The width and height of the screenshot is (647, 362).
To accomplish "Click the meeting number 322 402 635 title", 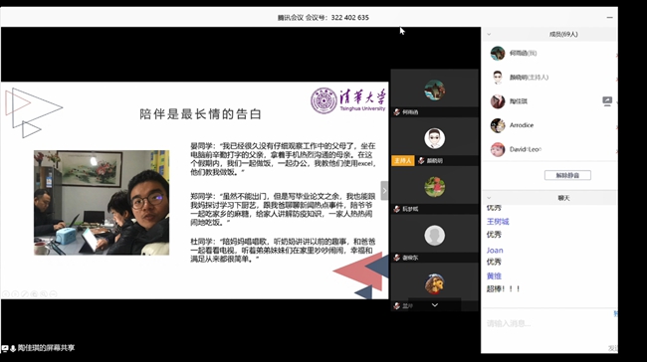I will pyautogui.click(x=323, y=17).
